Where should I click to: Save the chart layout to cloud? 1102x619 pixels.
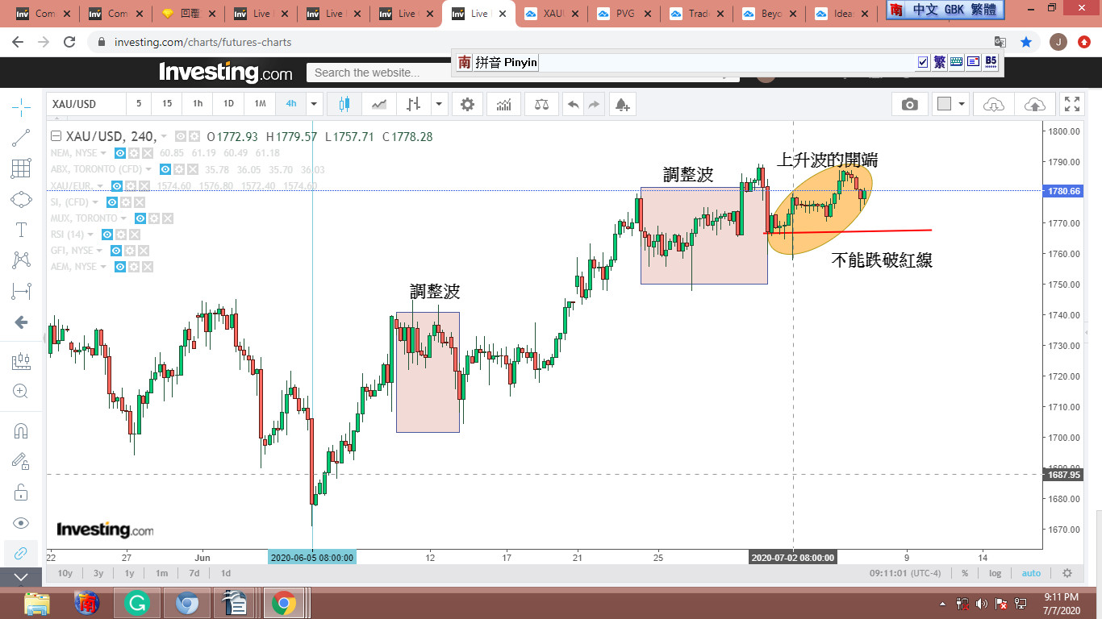point(1034,104)
